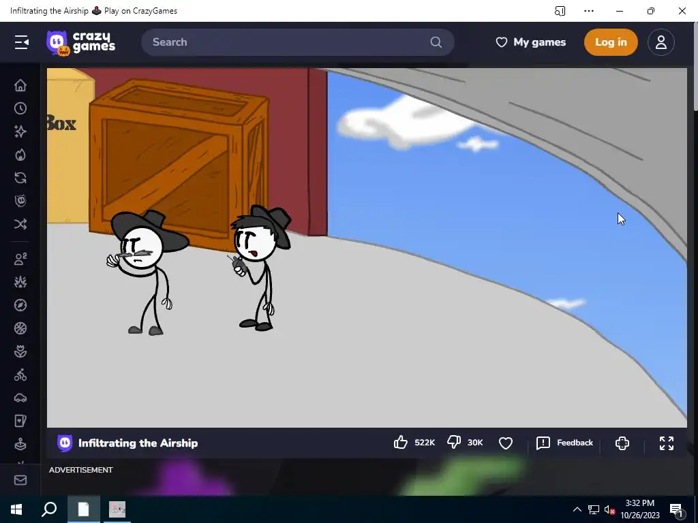Viewport: 698px width, 523px height.
Task: Open My games list
Action: click(530, 42)
